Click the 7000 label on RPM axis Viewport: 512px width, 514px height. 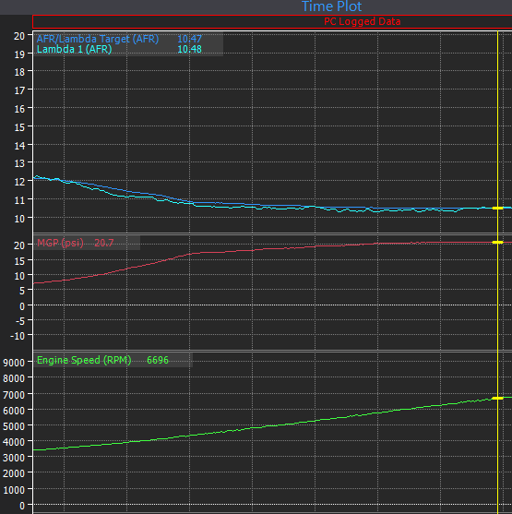(14, 395)
